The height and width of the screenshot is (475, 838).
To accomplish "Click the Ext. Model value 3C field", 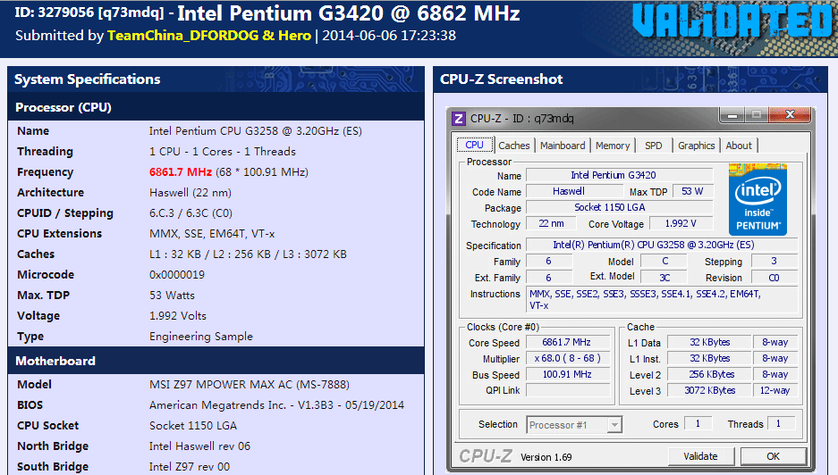I will (664, 278).
